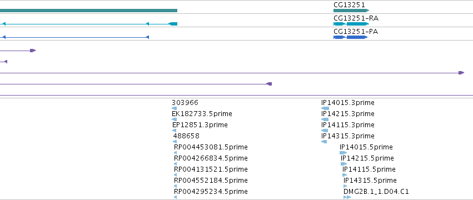The width and height of the screenshot is (473, 200).
Task: Select the large teal gene bar at the top
Action: point(89,11)
